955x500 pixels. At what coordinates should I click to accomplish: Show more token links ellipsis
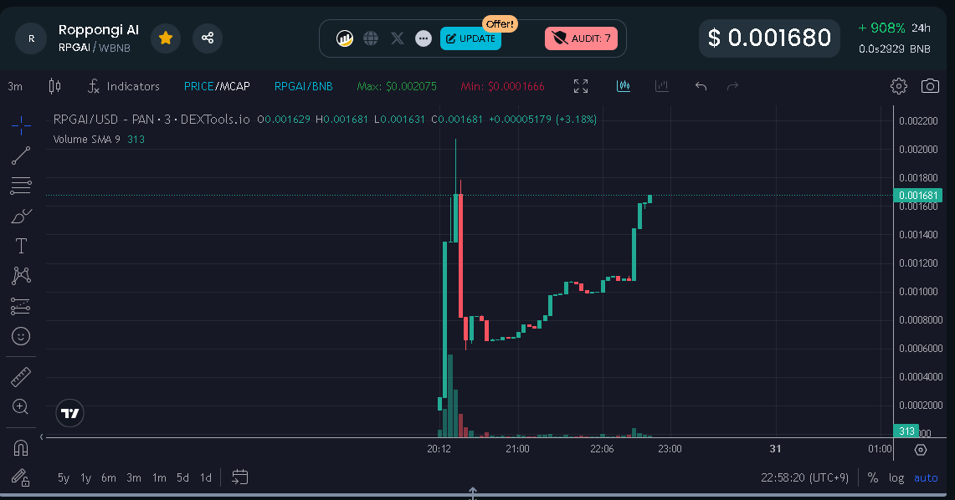coord(424,38)
